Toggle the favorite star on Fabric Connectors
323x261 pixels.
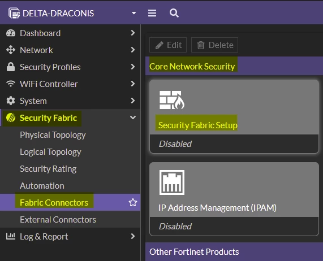pos(133,202)
